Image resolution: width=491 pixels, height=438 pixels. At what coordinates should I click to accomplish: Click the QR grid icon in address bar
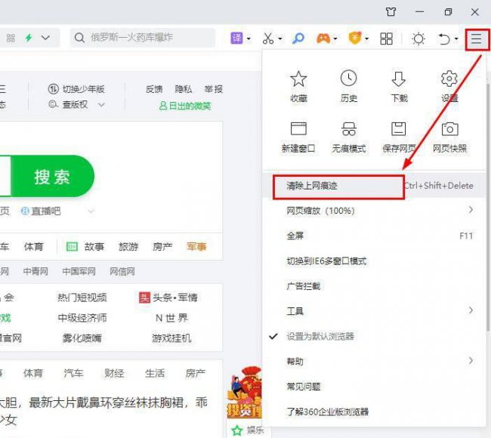click(x=11, y=38)
